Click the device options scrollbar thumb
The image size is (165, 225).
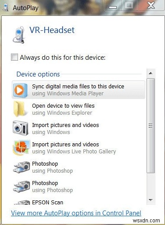151,126
